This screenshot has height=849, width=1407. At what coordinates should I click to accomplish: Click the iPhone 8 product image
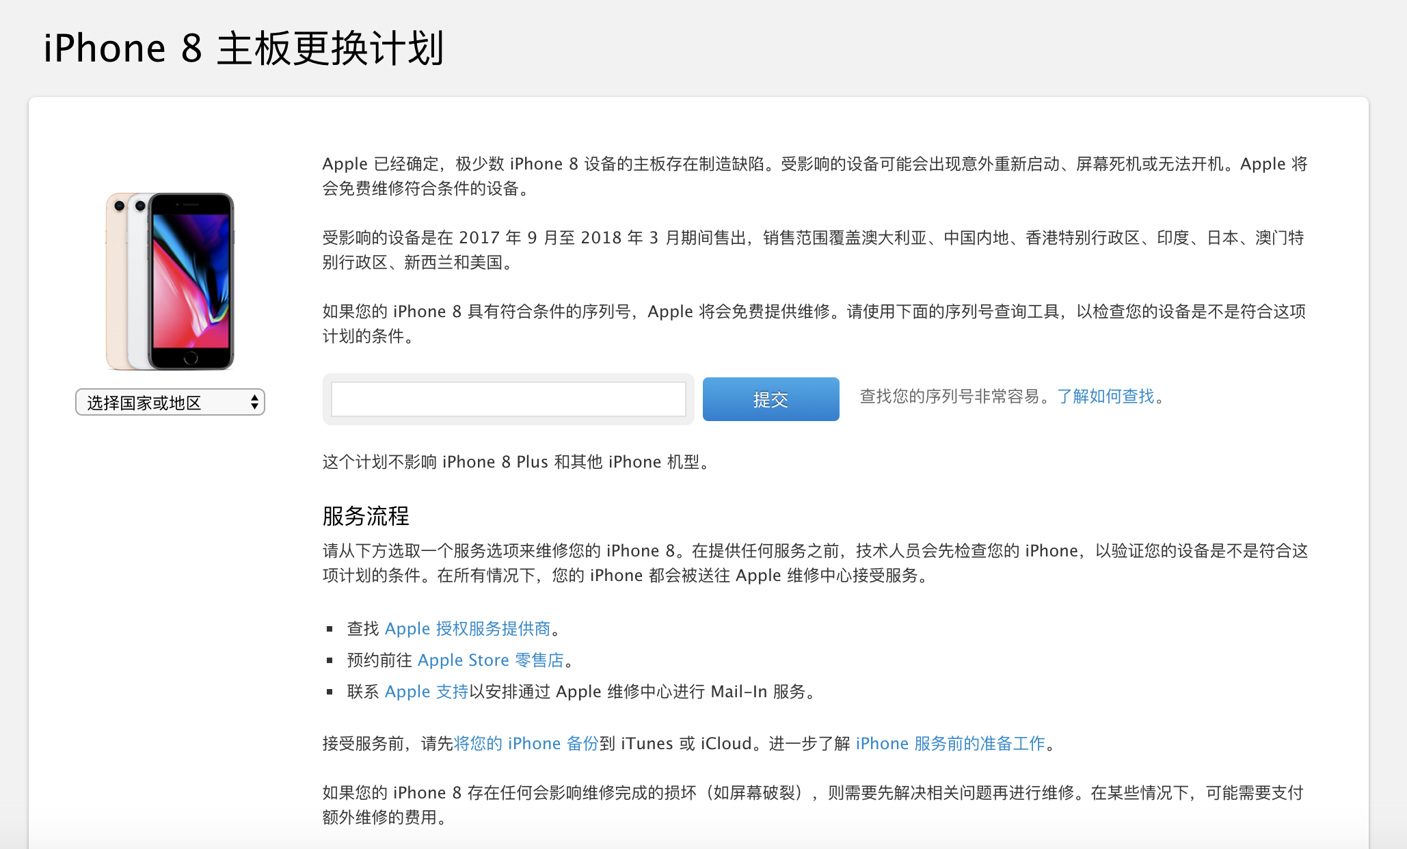tap(170, 281)
